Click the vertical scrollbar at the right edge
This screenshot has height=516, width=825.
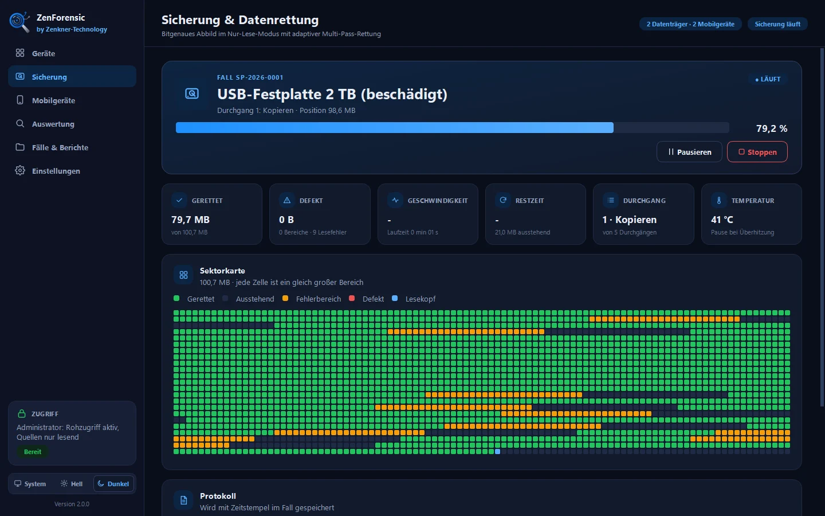(x=822, y=228)
